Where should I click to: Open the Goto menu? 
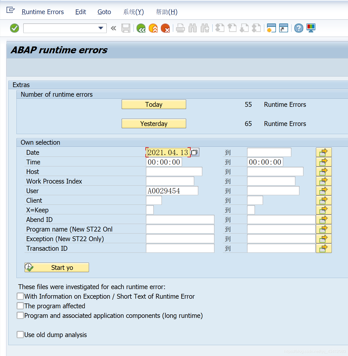tap(104, 12)
